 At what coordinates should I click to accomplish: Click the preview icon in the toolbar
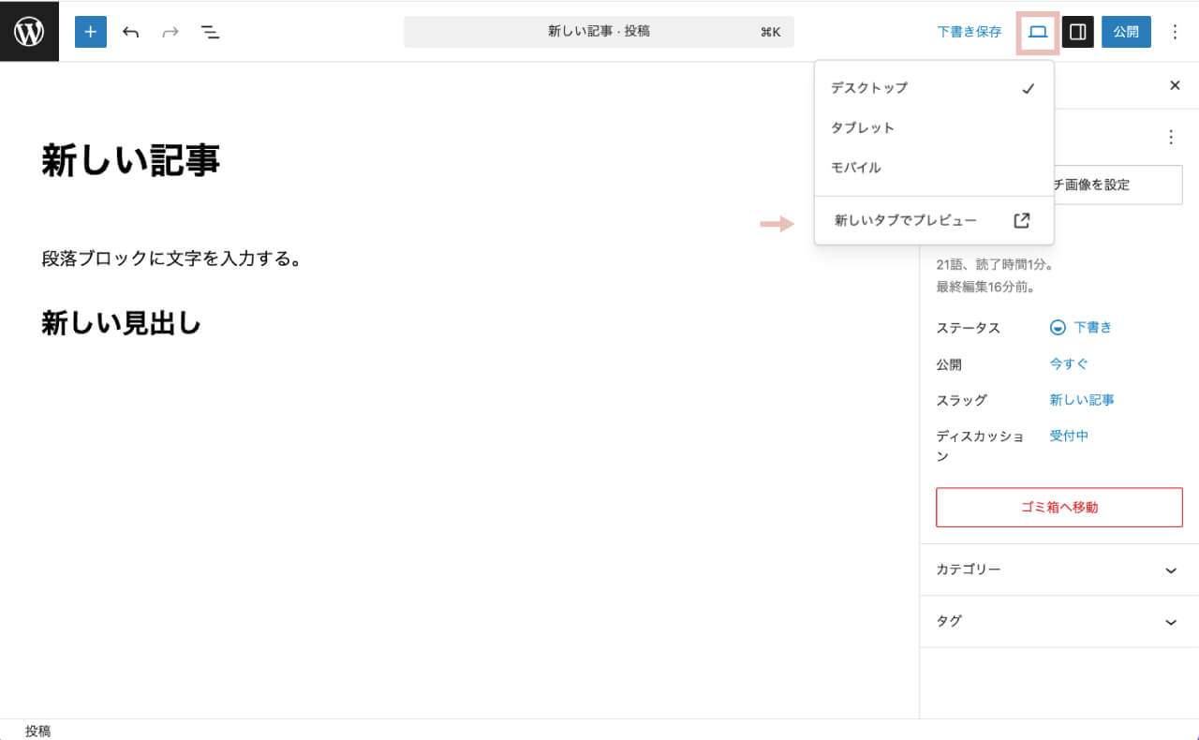1037,31
